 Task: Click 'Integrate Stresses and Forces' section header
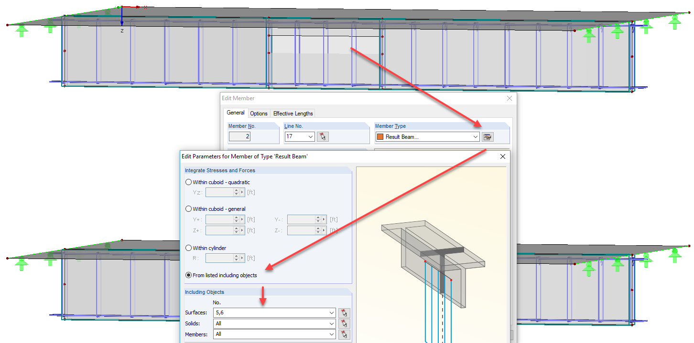click(x=220, y=170)
